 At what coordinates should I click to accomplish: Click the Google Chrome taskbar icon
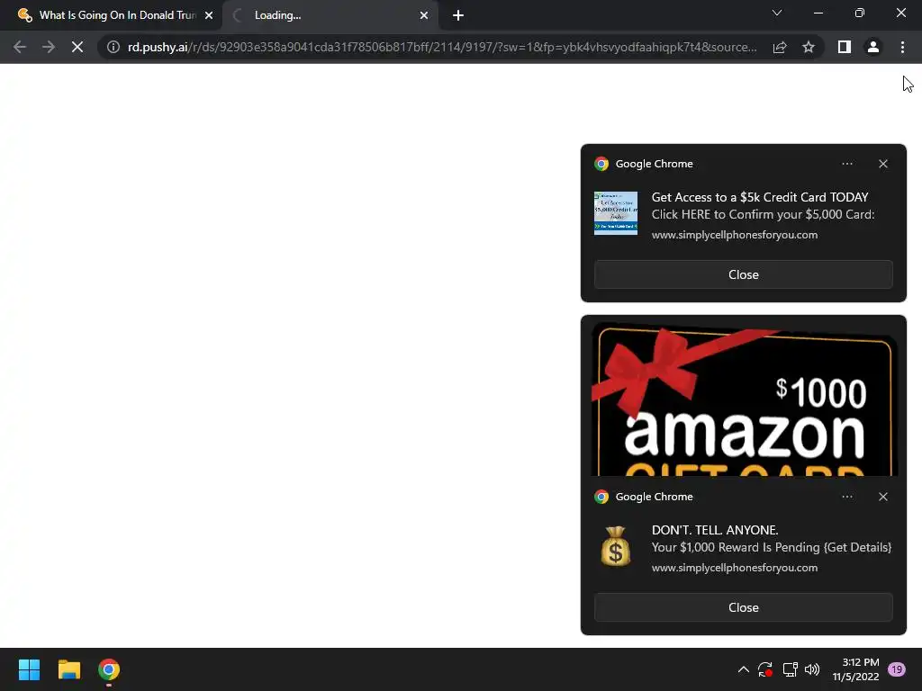109,669
